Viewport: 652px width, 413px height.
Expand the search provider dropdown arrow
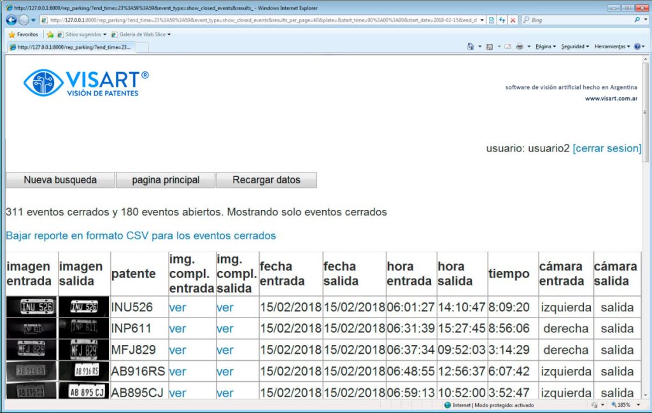646,20
